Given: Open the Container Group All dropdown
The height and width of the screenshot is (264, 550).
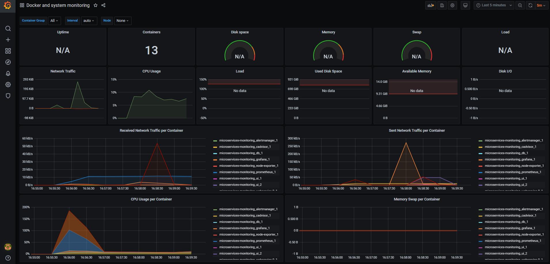Looking at the screenshot, I should pyautogui.click(x=54, y=21).
